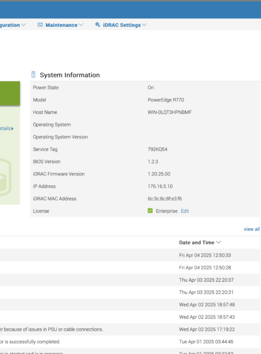
Task: Select the service tag 792KQ54
Action: 157,149
